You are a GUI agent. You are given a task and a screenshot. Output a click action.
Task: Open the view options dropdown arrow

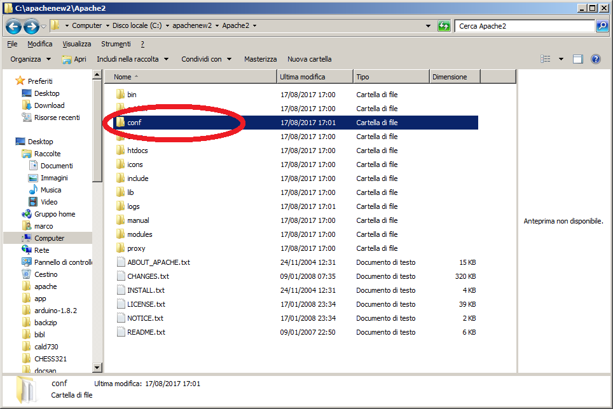pos(561,59)
